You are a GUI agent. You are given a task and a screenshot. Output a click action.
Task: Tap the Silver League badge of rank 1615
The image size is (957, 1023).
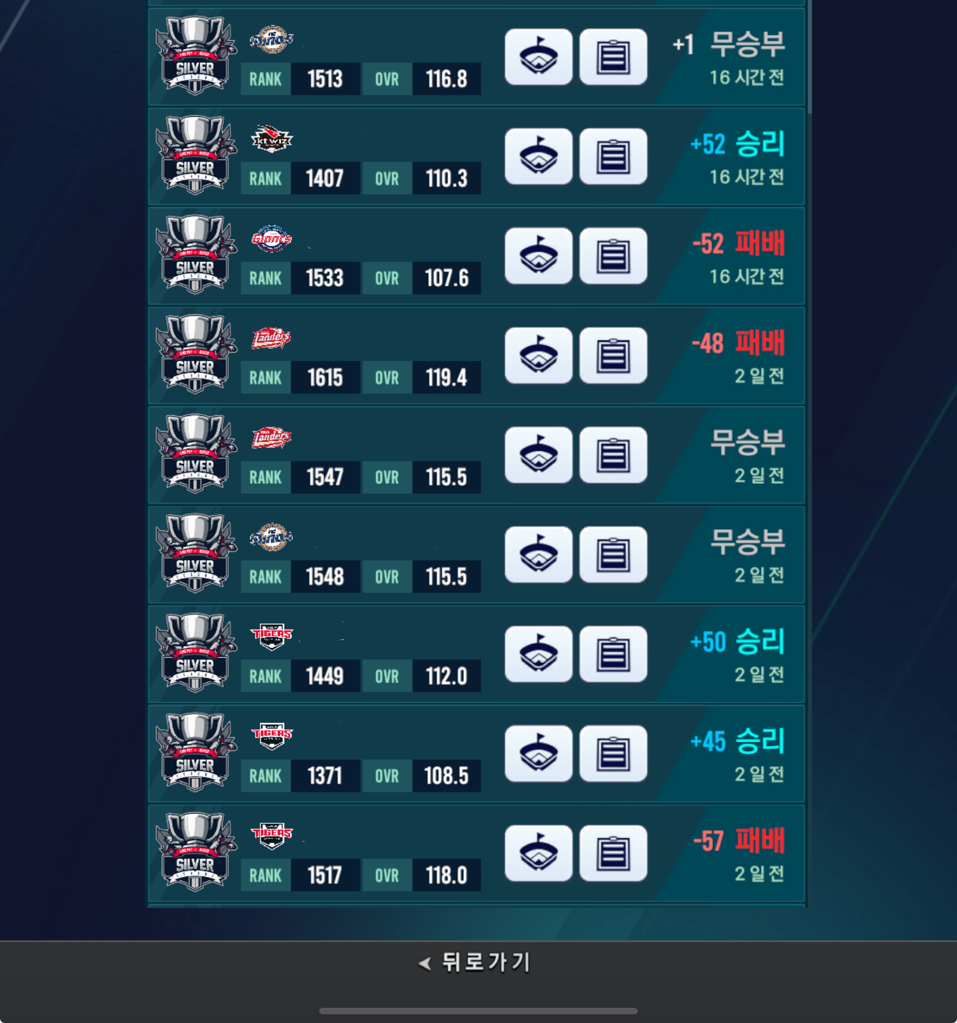(x=195, y=354)
